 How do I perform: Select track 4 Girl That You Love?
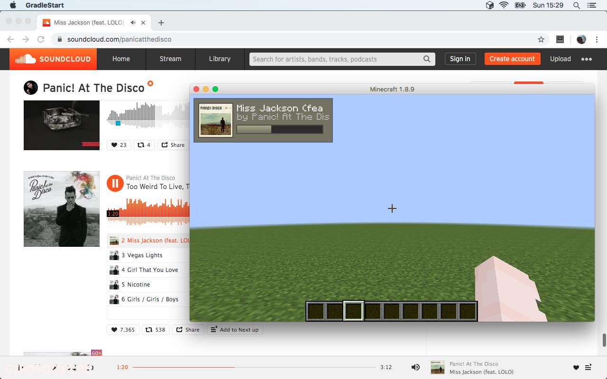(x=148, y=270)
